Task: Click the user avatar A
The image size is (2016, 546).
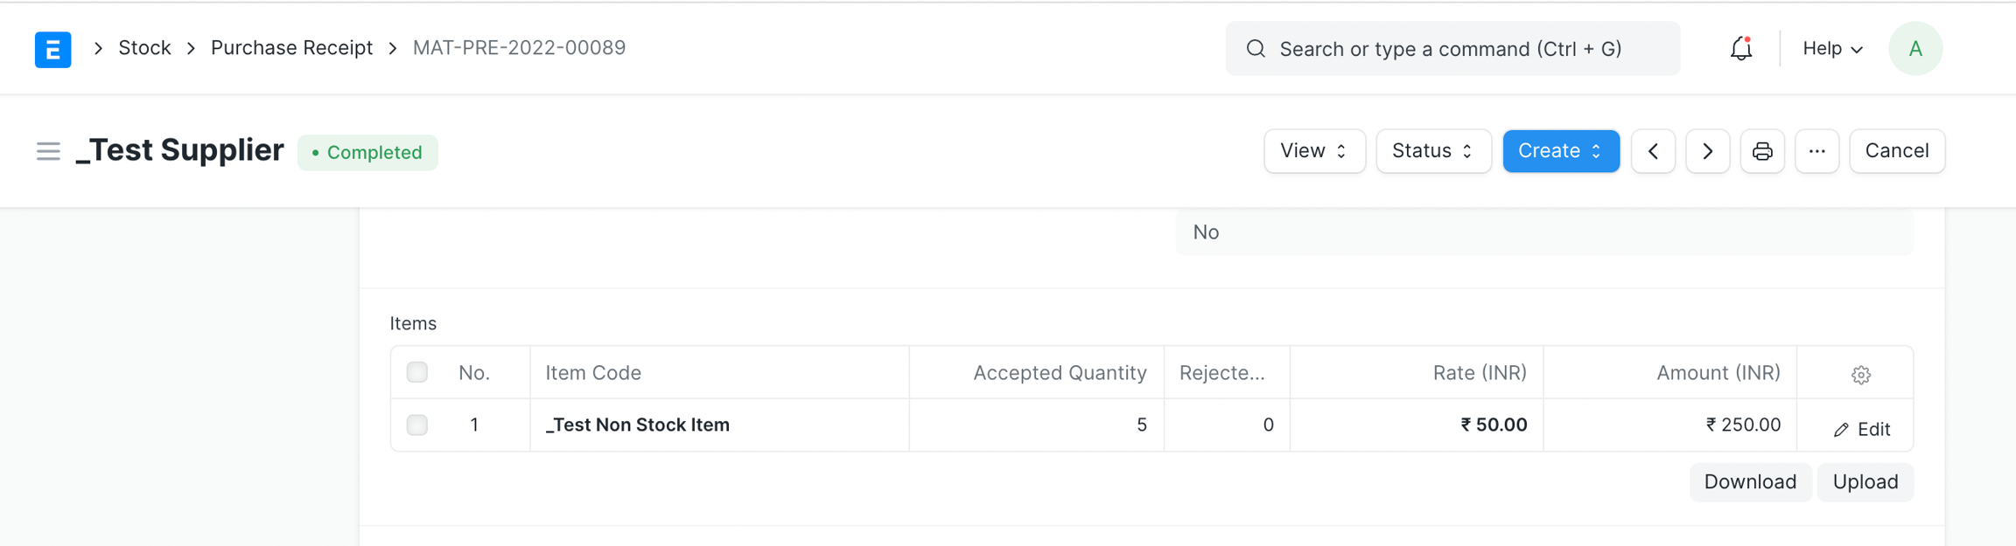Action: pyautogui.click(x=1914, y=49)
